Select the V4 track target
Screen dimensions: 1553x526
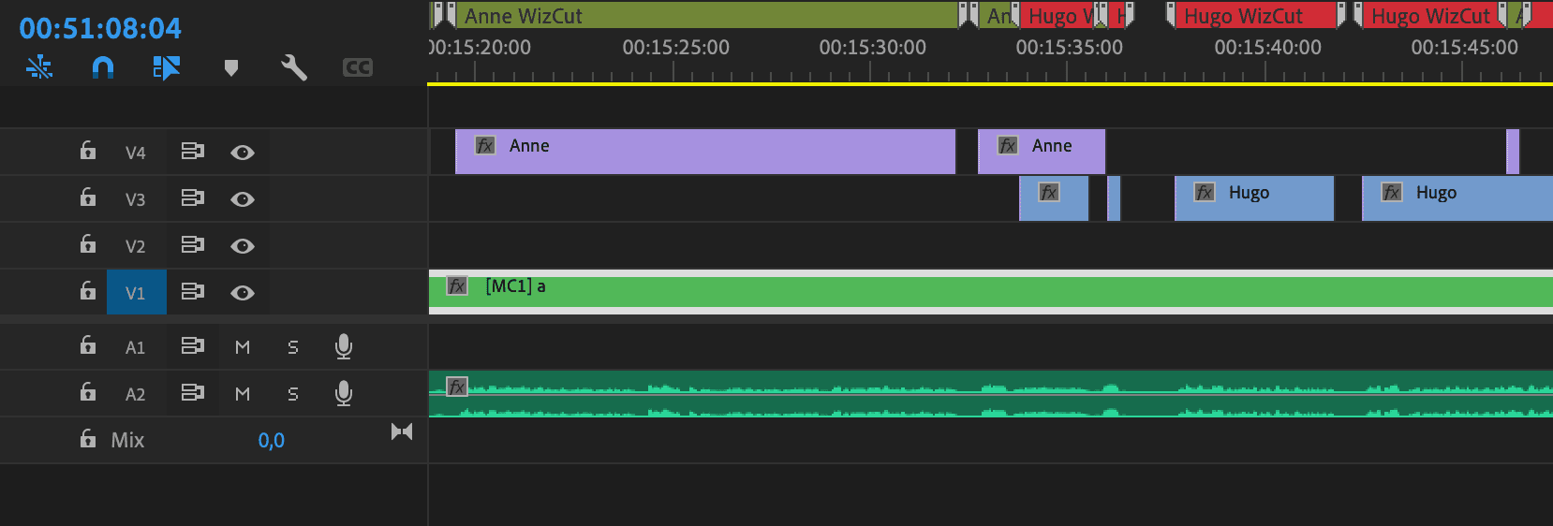pos(136,153)
